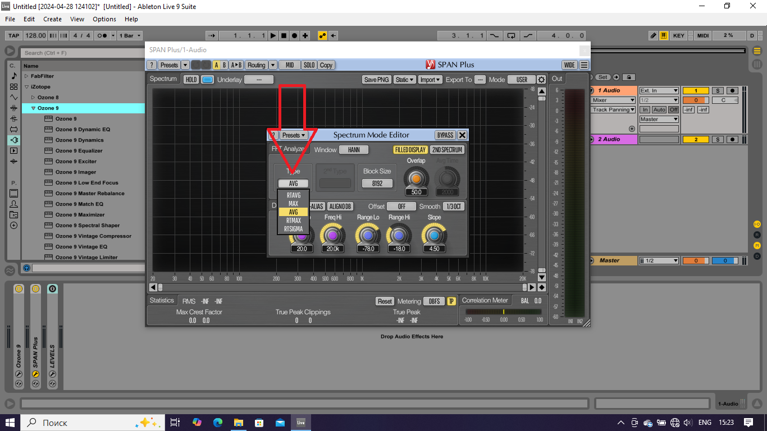Screen dimensions: 767x431
Task: Open the Metering DBFS selector
Action: tap(434, 301)
